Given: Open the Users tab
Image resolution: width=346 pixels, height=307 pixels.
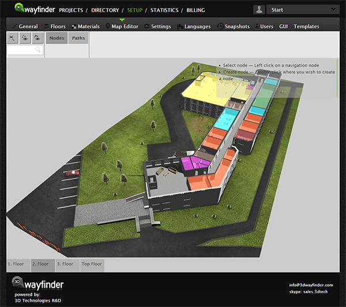Looking at the screenshot, I should 266,26.
